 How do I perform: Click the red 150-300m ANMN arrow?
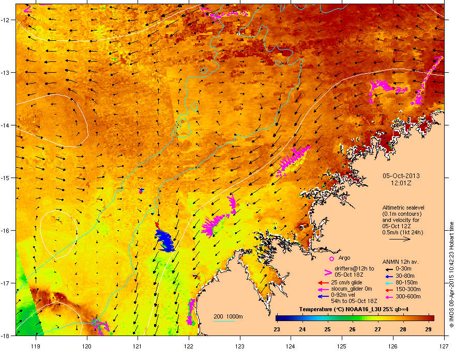point(388,290)
